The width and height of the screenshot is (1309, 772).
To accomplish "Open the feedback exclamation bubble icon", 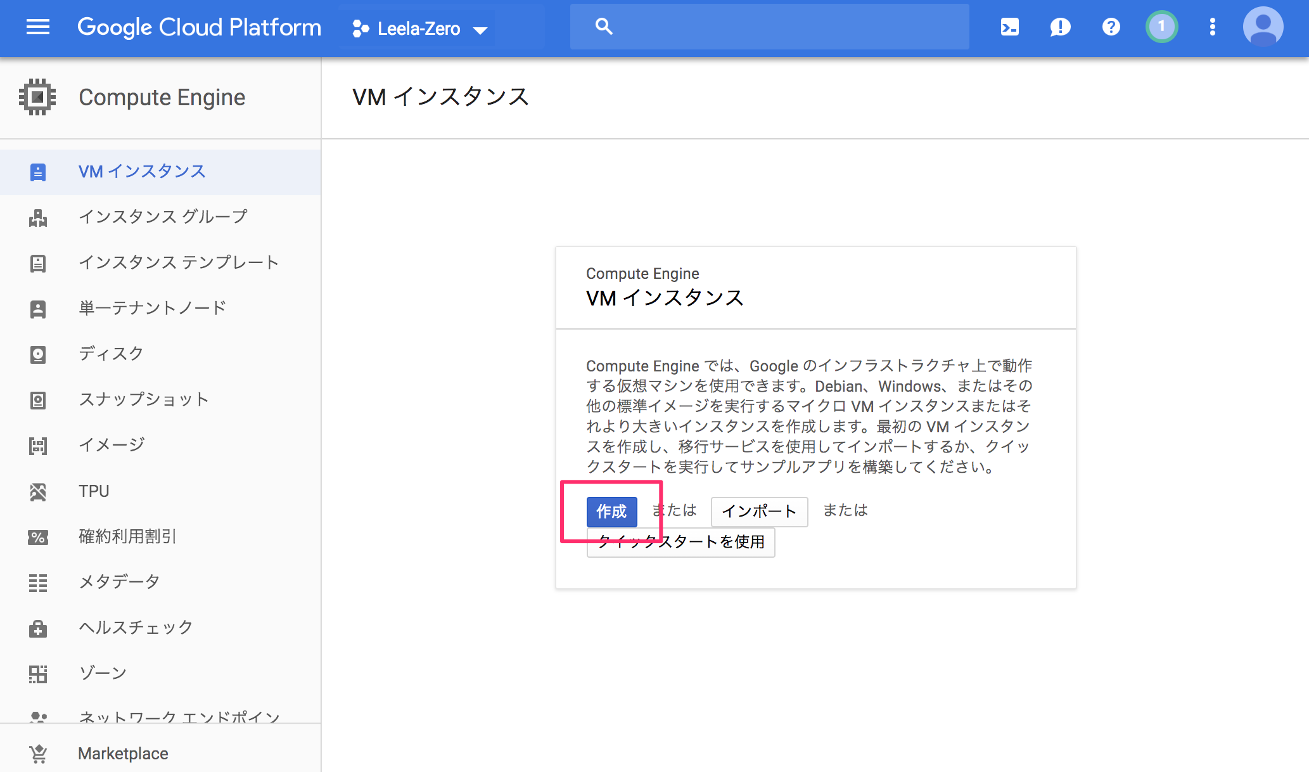I will click(1060, 27).
